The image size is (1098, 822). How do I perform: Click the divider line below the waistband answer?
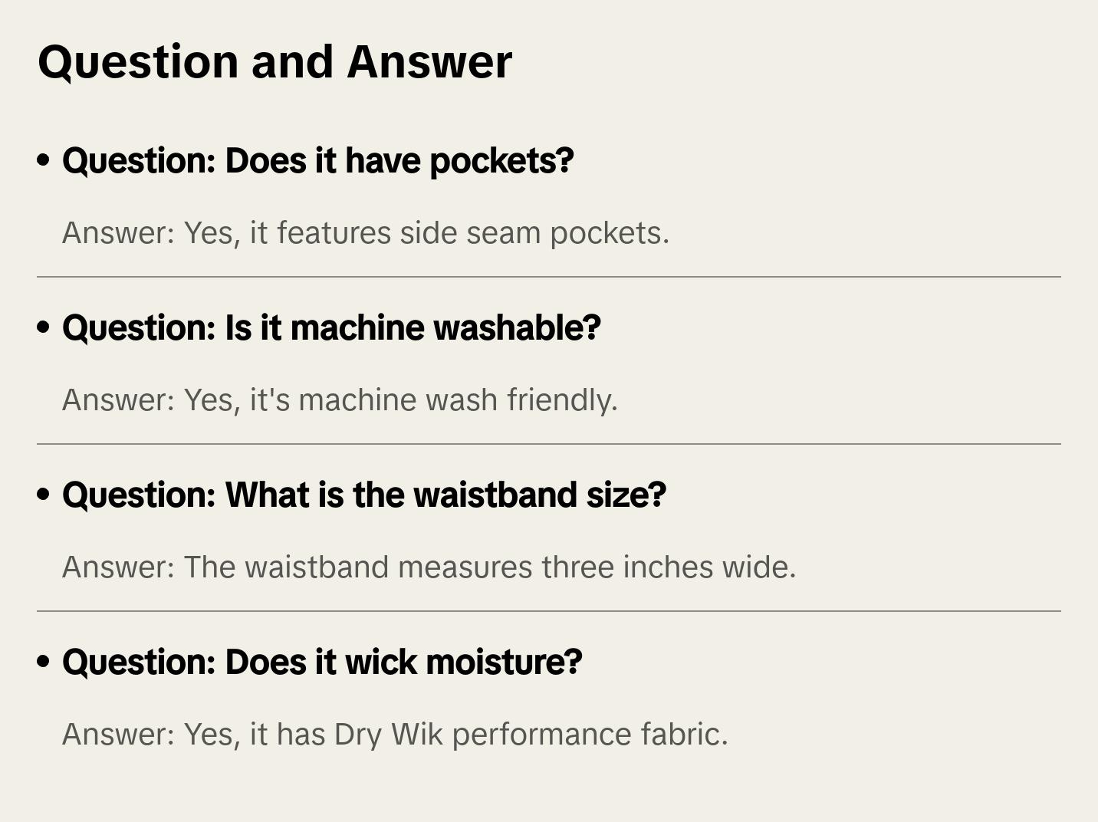[549, 611]
